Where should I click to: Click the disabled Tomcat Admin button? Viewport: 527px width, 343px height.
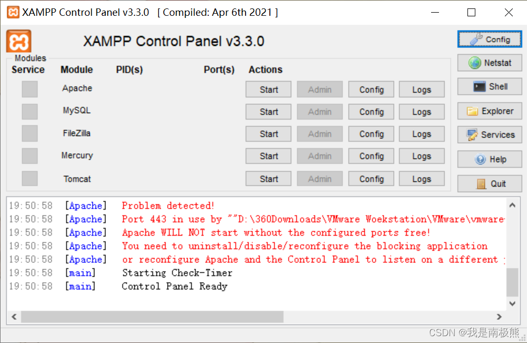pos(320,179)
